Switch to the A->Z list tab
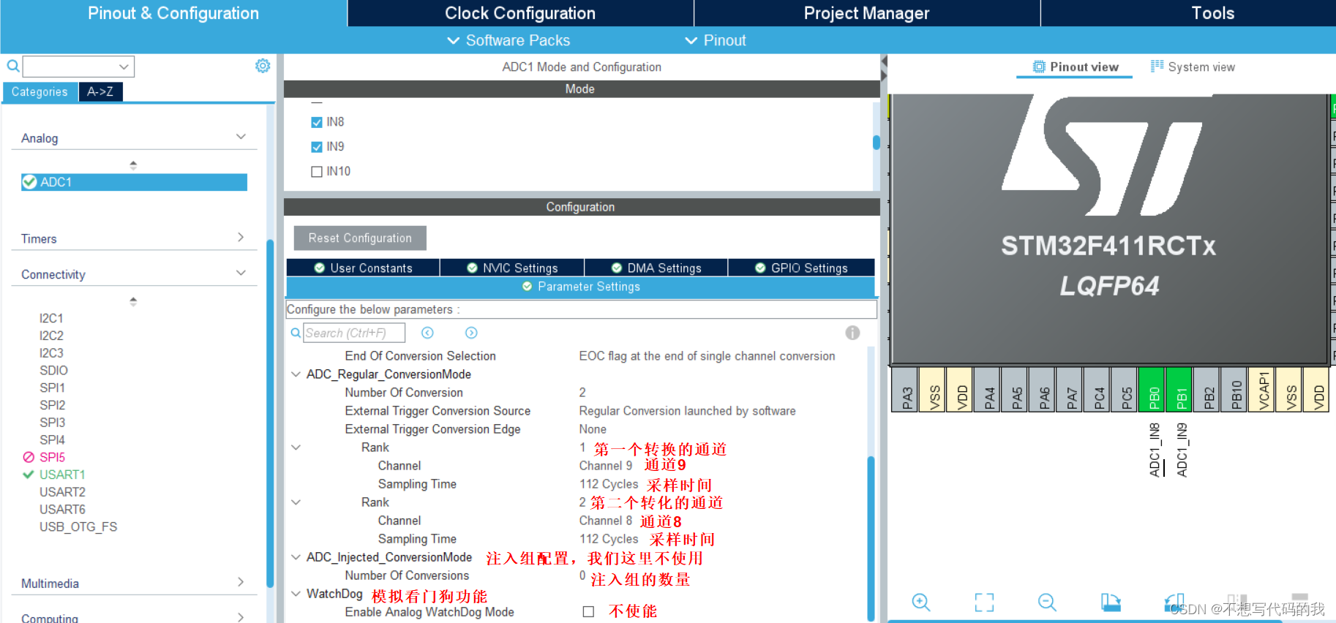Image resolution: width=1336 pixels, height=623 pixels. (100, 91)
